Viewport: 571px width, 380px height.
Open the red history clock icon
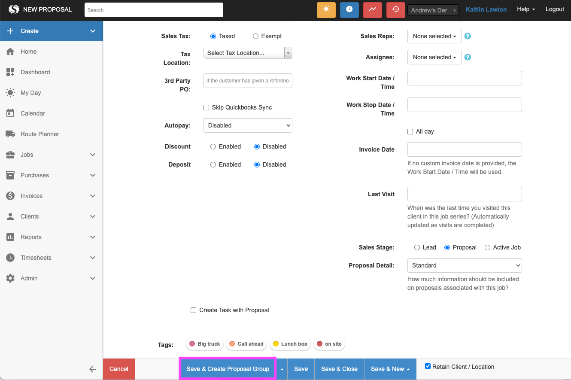coord(395,9)
